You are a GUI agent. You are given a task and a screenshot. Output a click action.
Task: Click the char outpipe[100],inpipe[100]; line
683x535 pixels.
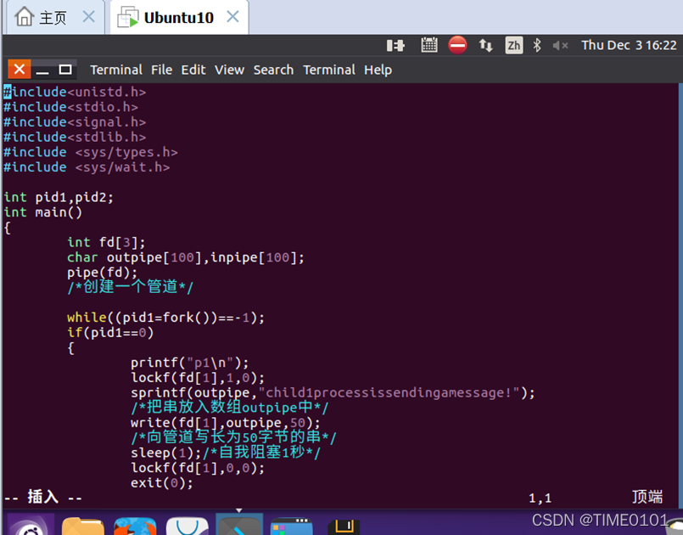(186, 257)
